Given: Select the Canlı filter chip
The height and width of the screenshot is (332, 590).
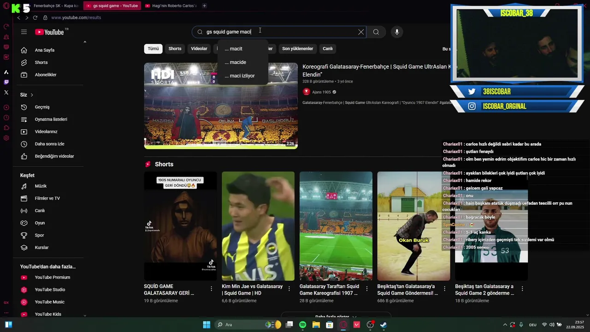Looking at the screenshot, I should click(328, 48).
